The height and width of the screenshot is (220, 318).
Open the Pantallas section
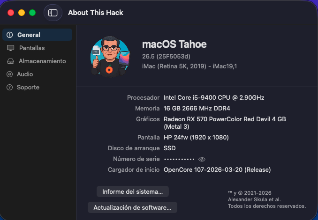38,48
